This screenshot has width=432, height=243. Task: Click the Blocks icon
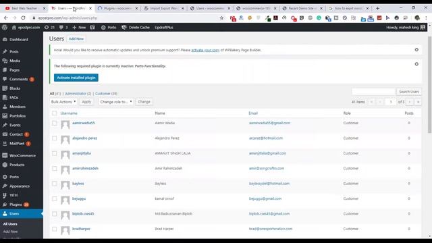point(5,88)
